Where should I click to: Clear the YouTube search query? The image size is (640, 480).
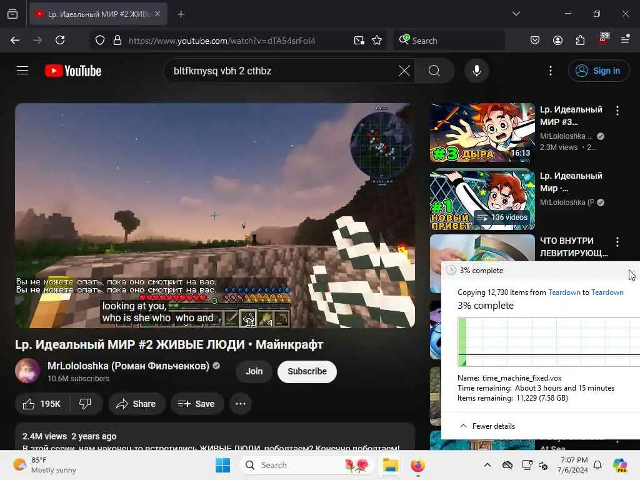(404, 71)
